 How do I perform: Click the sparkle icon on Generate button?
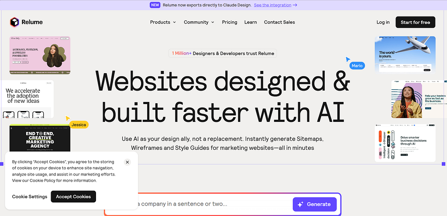tap(300, 204)
